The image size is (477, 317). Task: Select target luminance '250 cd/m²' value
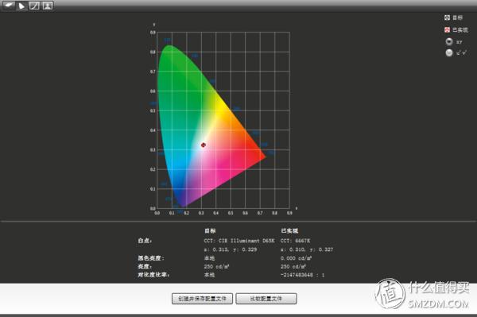[216, 266]
